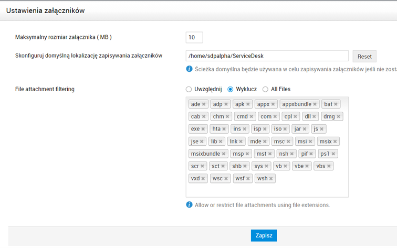This screenshot has width=397, height=248.
Task: Select the Uwzględnij radio option
Action: (x=189, y=89)
